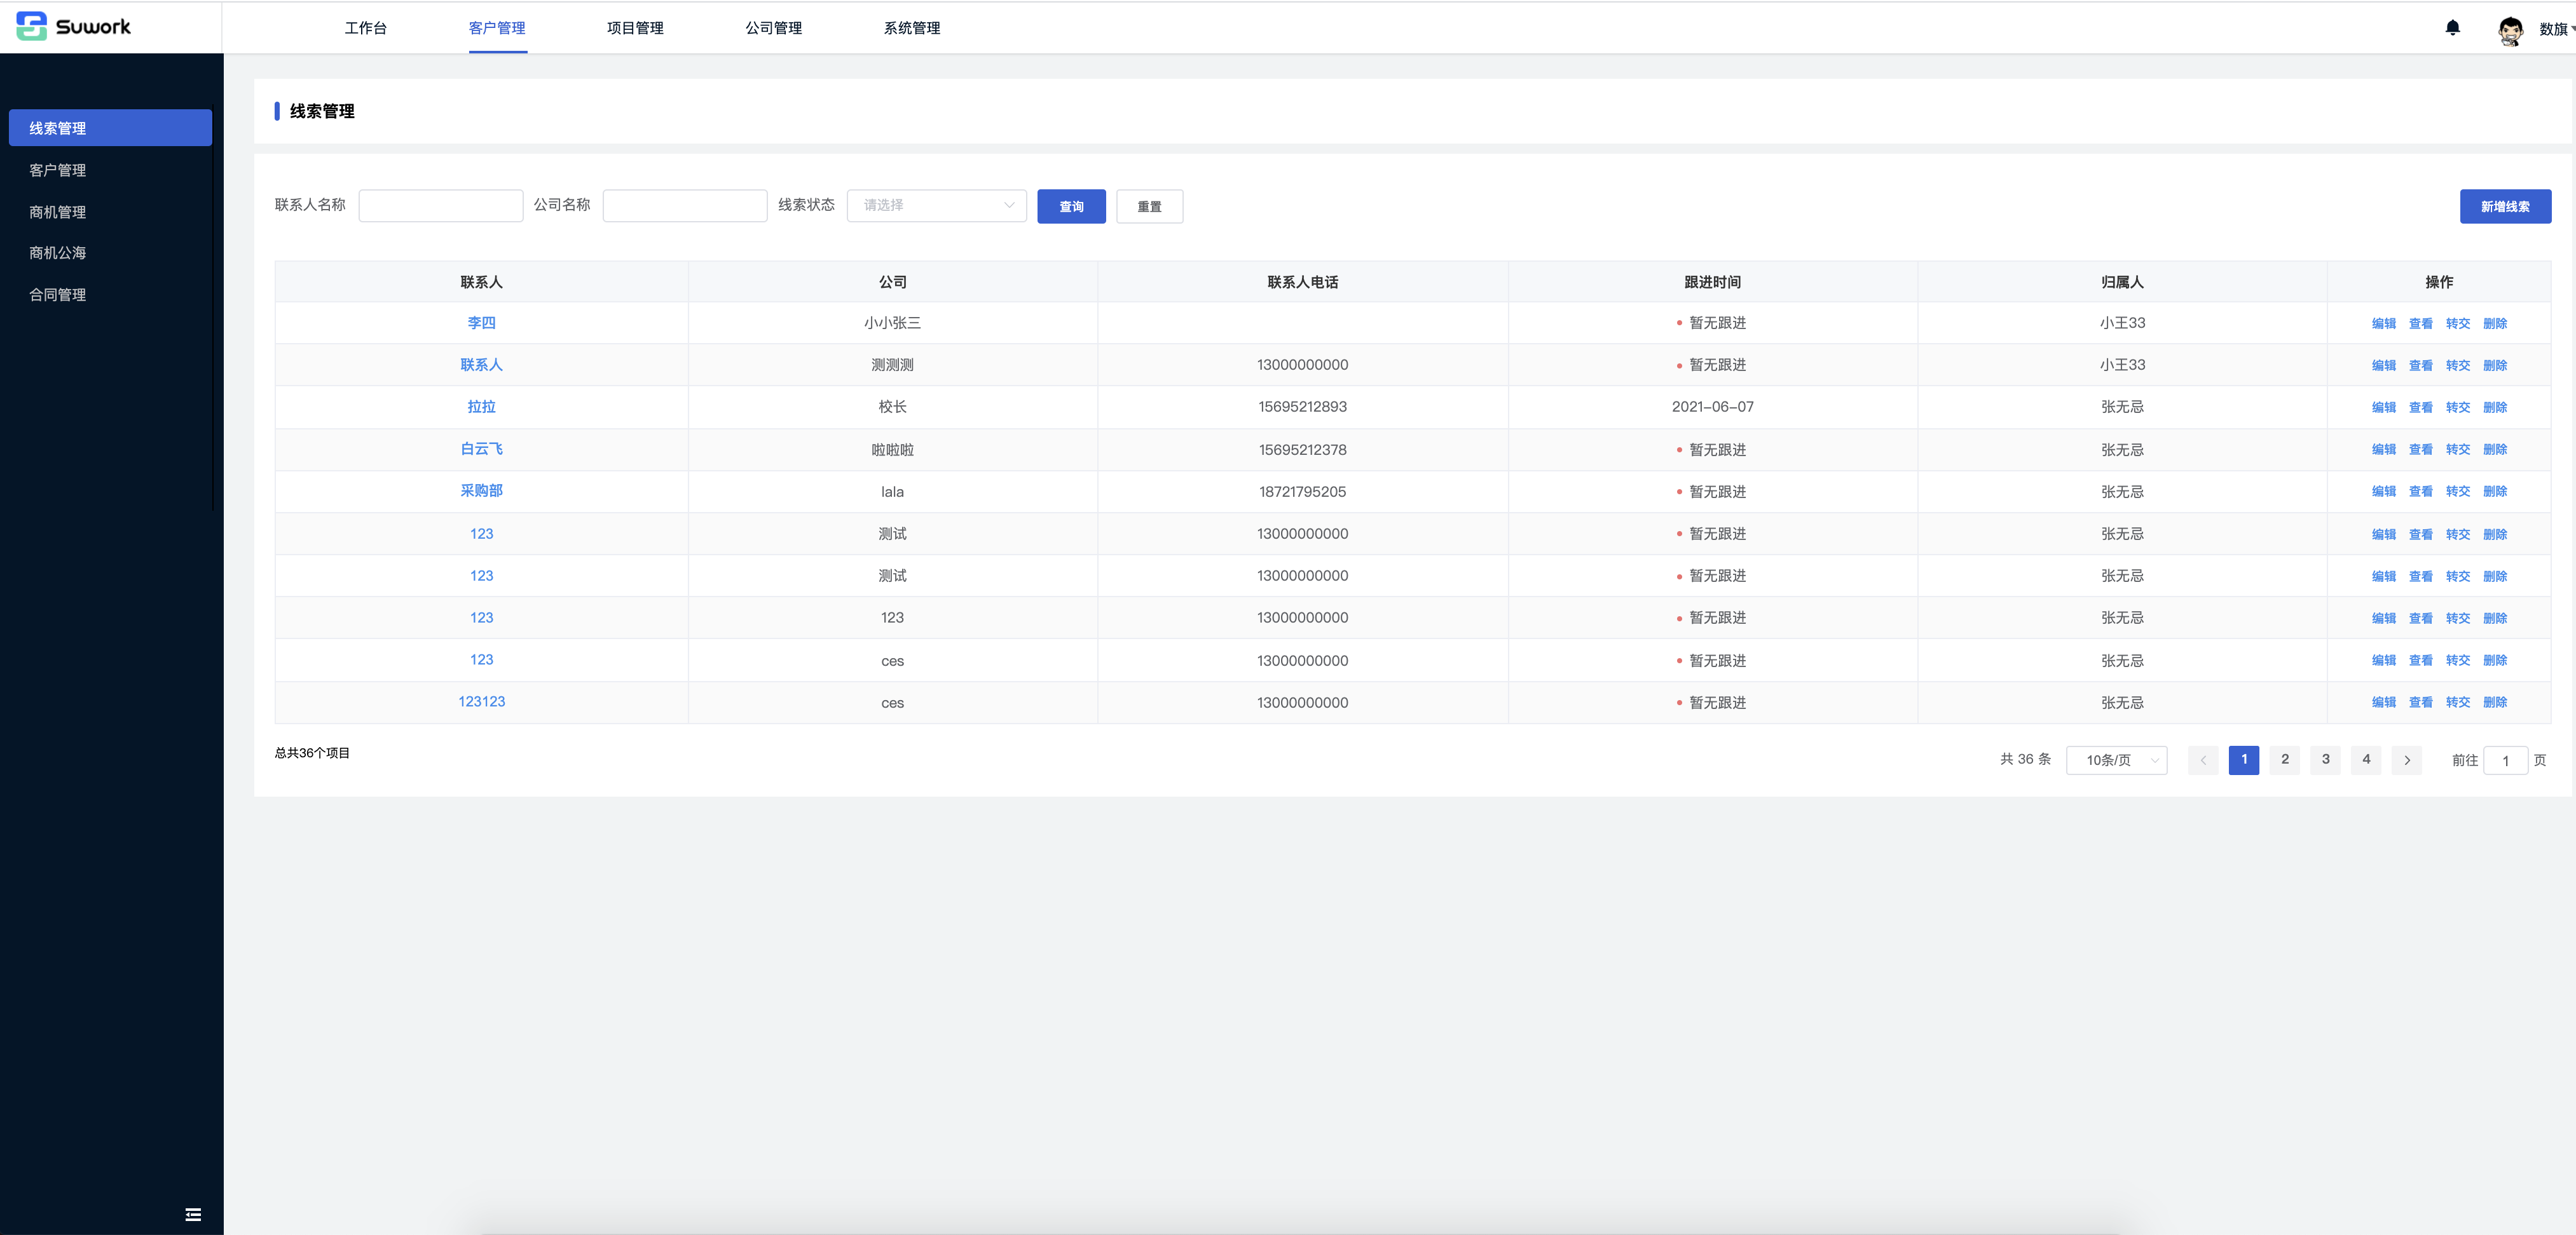
Task: Switch to 系统管理 tab
Action: coord(911,28)
